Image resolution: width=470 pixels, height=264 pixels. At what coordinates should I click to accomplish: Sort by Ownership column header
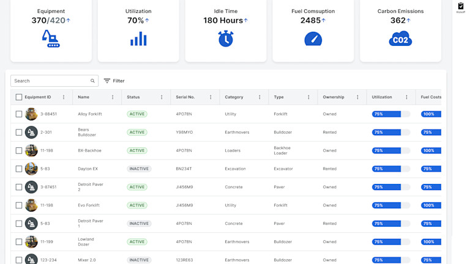(x=334, y=97)
